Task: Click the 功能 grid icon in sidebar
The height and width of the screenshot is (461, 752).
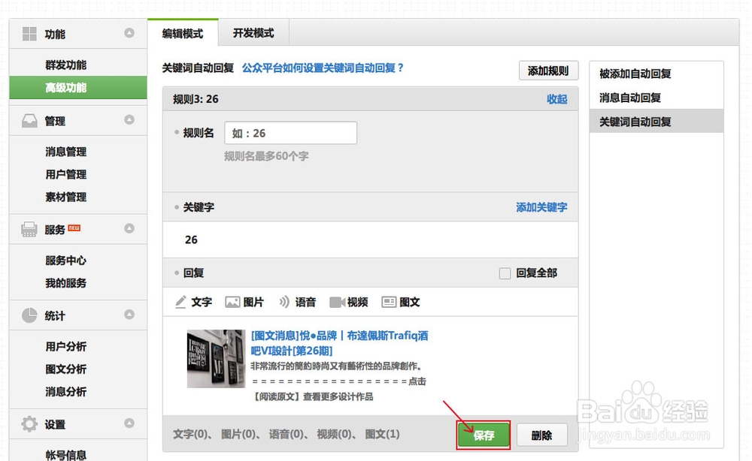Action: click(x=29, y=33)
